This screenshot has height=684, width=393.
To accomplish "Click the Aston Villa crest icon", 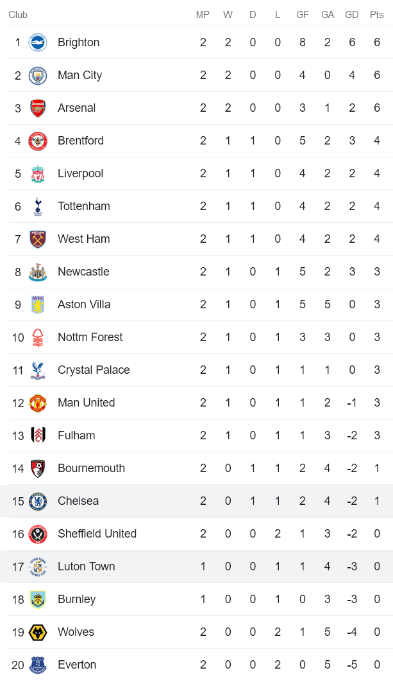I will point(38,305).
